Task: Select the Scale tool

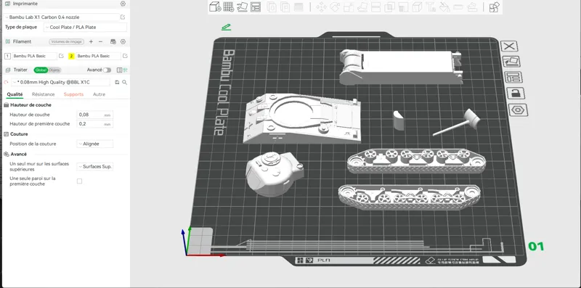Action: (x=349, y=7)
